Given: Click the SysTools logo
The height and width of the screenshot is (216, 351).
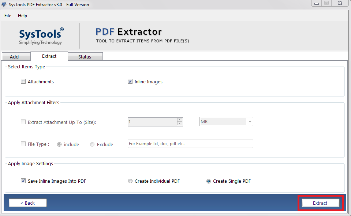Looking at the screenshot, I should [x=41, y=37].
